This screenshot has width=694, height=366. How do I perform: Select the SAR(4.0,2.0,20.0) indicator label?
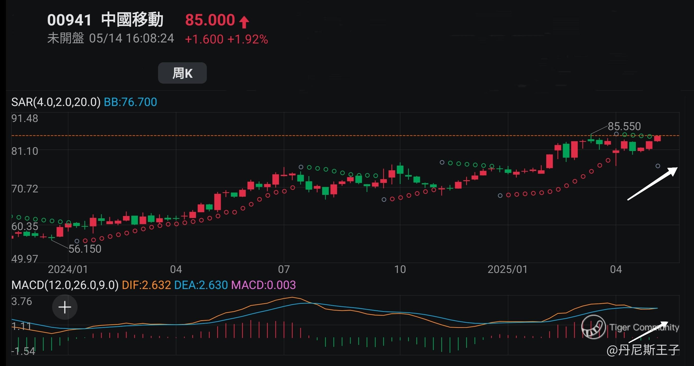56,102
